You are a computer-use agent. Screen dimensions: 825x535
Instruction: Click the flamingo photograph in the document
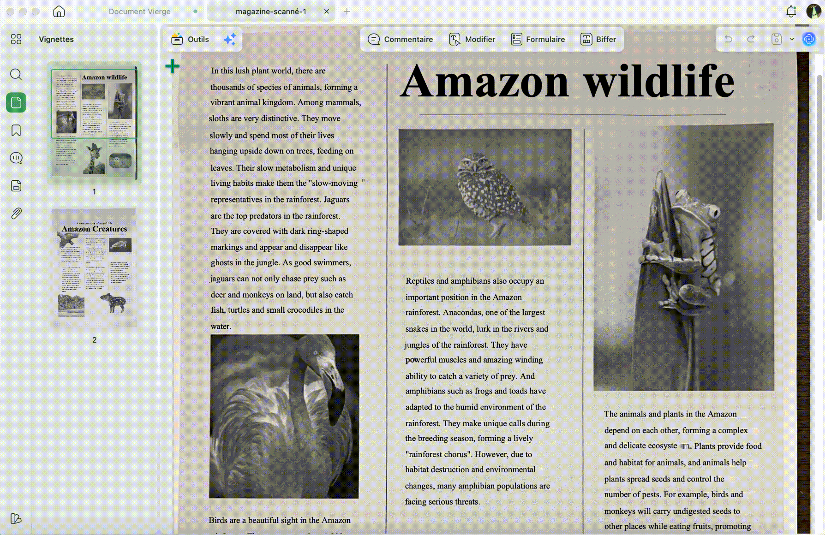point(284,416)
